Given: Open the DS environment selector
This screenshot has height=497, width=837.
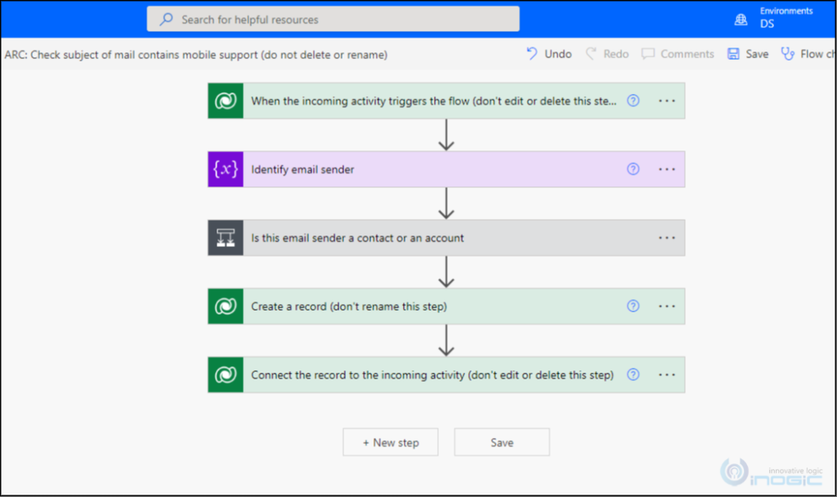Looking at the screenshot, I should click(x=767, y=24).
